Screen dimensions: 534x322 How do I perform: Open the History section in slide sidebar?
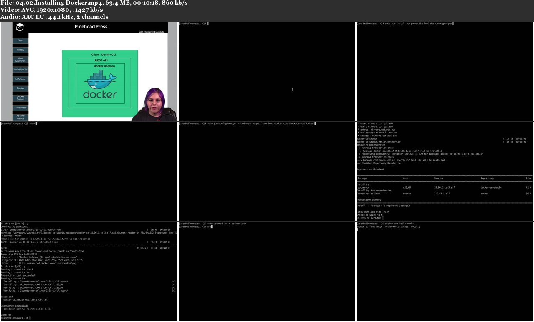20,50
